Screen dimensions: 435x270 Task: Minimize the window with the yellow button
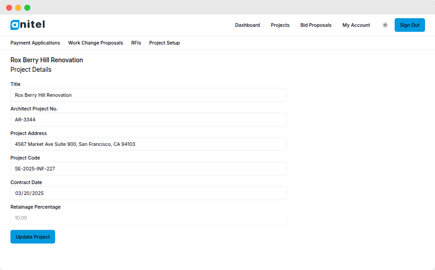point(19,7)
